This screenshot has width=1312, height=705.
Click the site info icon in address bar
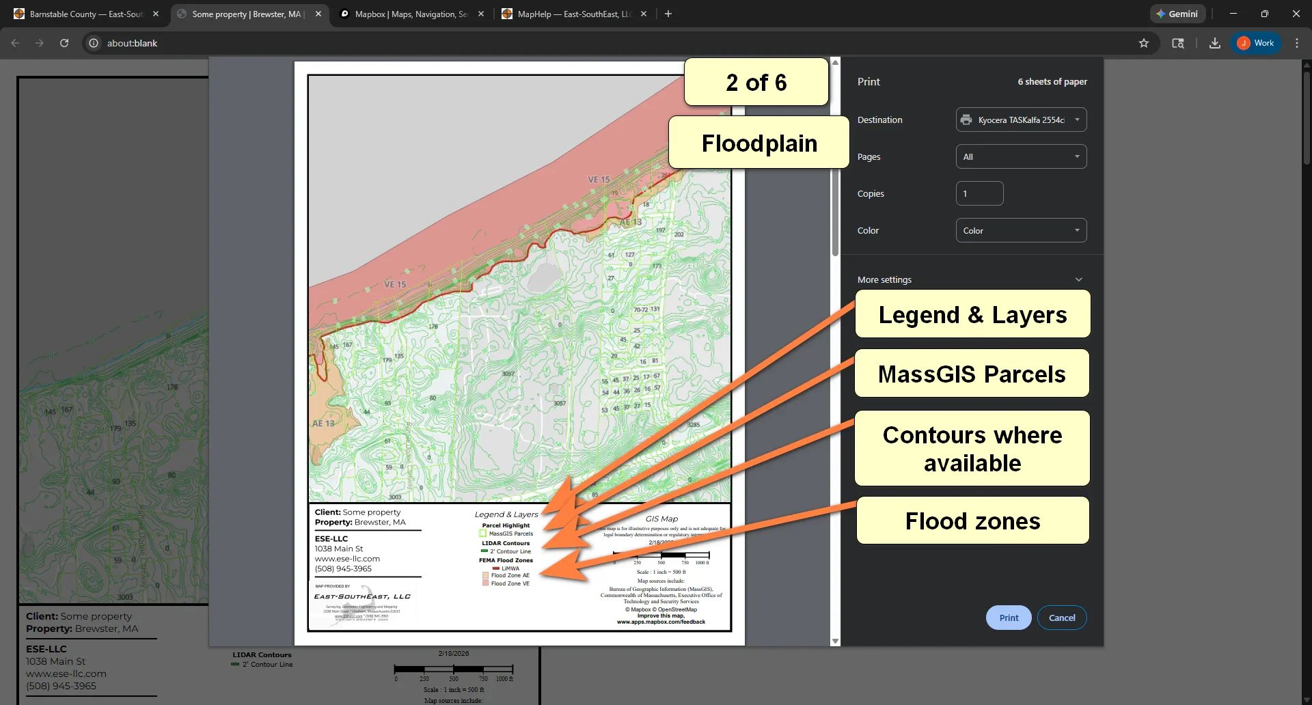(92, 42)
